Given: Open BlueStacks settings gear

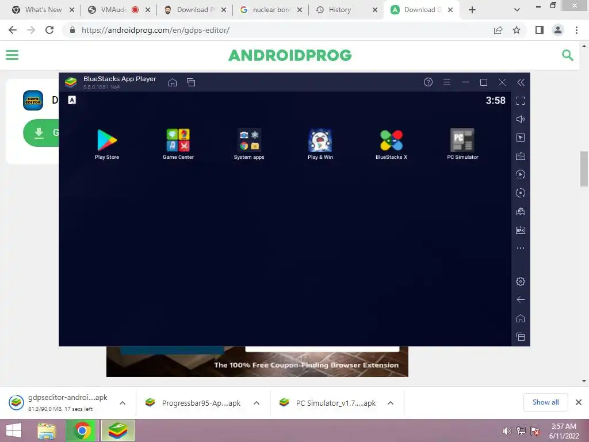Looking at the screenshot, I should [520, 281].
